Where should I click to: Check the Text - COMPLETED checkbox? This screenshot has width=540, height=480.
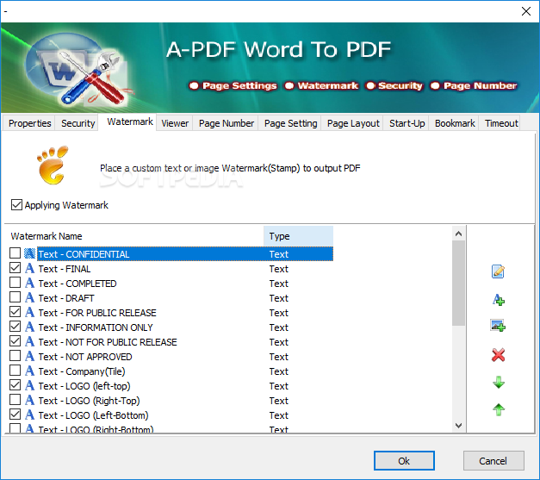[16, 283]
